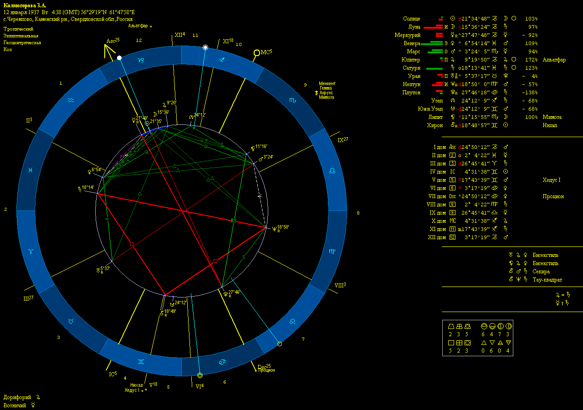The width and height of the screenshot is (583, 410).
Task: Click the Sagittarius sign on the zodiac ring
Action: coord(222,60)
